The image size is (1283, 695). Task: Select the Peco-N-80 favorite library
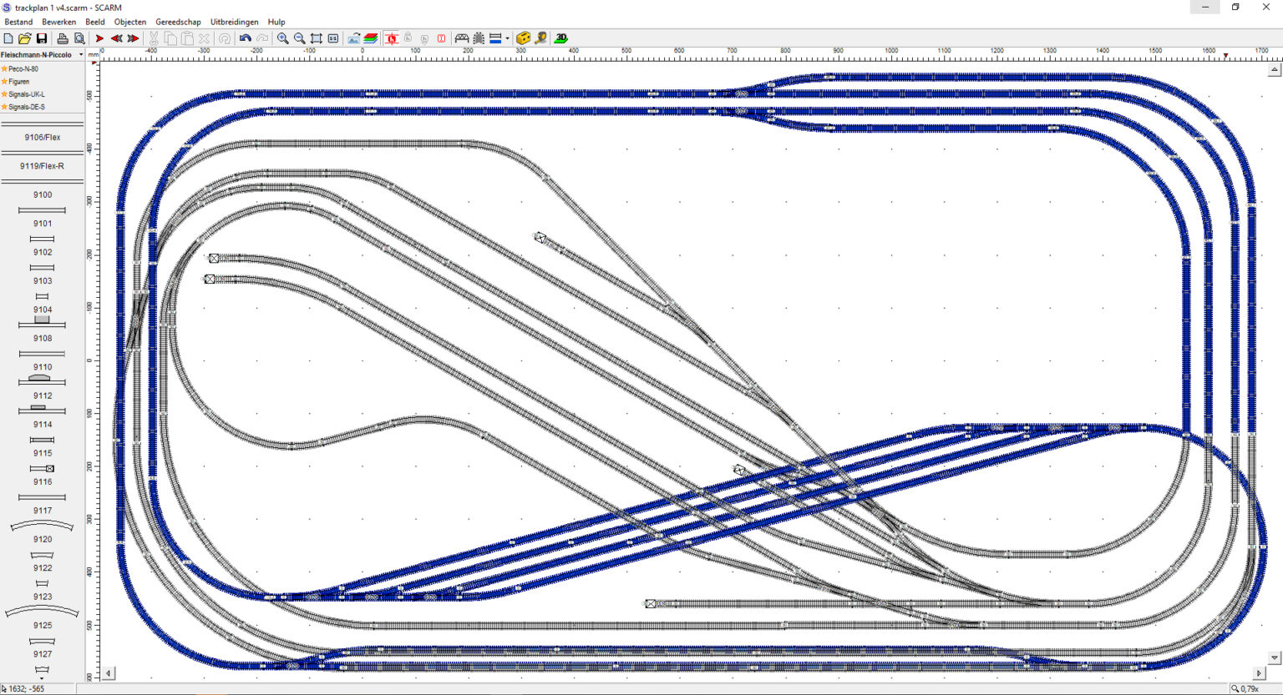point(23,68)
